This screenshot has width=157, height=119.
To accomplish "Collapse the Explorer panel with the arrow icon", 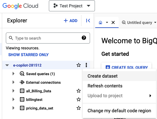I will click(88, 21).
